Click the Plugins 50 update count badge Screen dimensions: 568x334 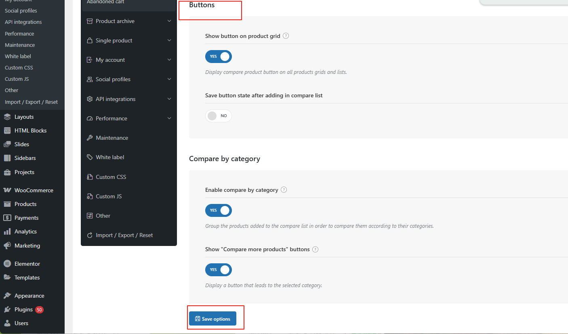[39, 310]
